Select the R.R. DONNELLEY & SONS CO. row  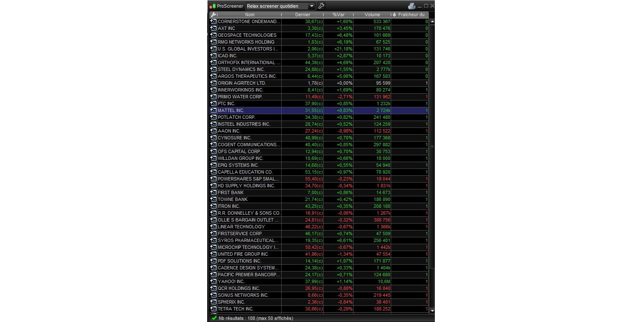pos(319,213)
